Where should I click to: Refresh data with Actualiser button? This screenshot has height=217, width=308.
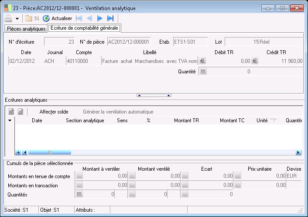57,18
